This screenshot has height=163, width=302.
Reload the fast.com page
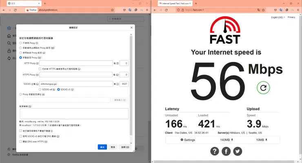pos(166,10)
